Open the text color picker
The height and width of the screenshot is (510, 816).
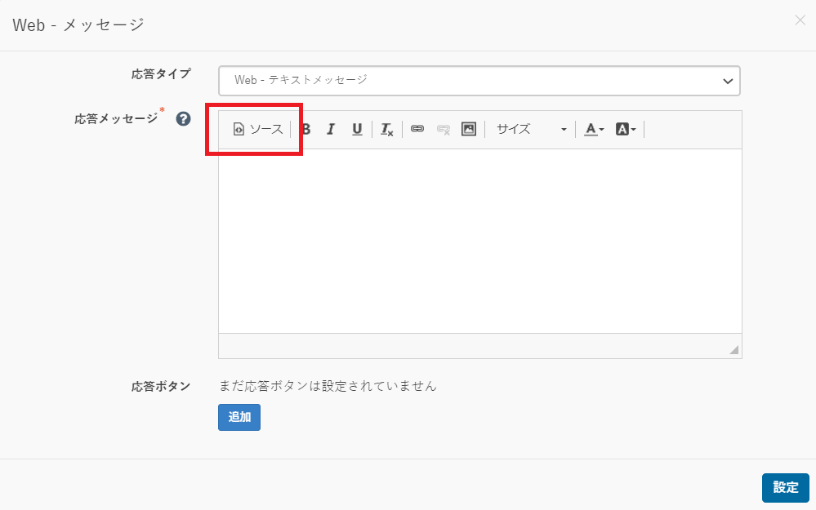click(x=594, y=129)
